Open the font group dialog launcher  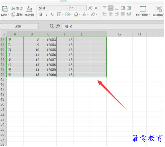pyautogui.click(x=99, y=19)
